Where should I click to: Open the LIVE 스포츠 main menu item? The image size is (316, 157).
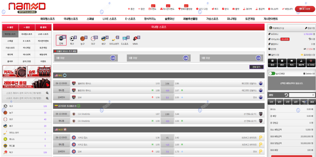[x=111, y=18]
